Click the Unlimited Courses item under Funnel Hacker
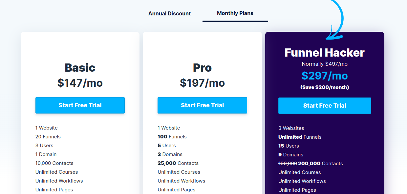 pos(299,172)
